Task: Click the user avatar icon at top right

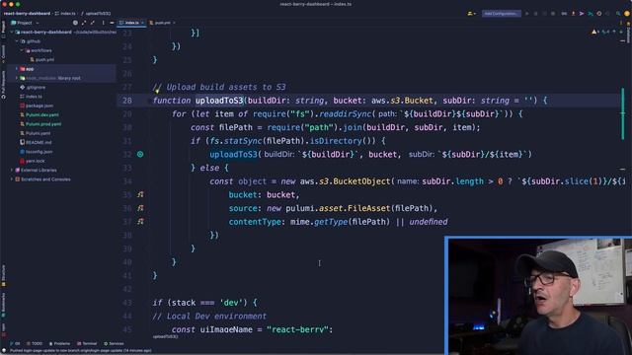Action: [x=627, y=14]
